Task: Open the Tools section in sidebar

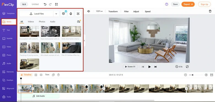Action: 7,97
